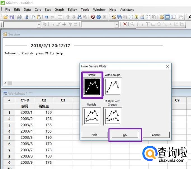Click the C1-D column header
The height and width of the screenshot is (169, 191).
point(25,100)
